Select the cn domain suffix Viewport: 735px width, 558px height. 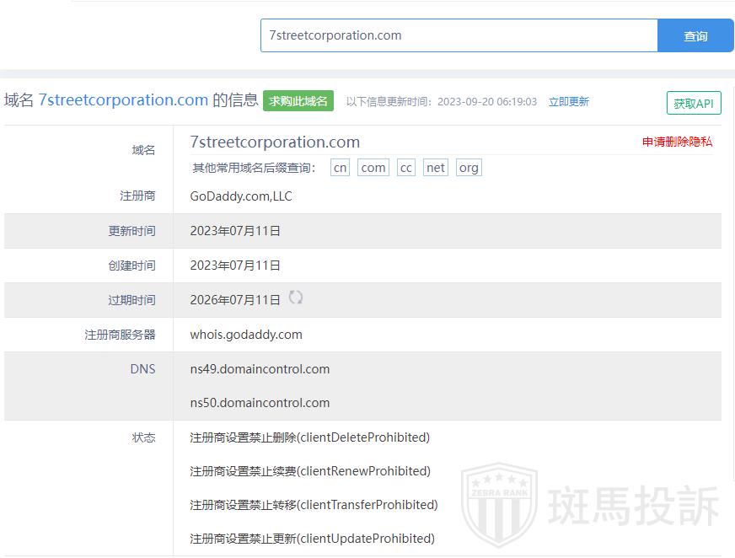tap(340, 168)
